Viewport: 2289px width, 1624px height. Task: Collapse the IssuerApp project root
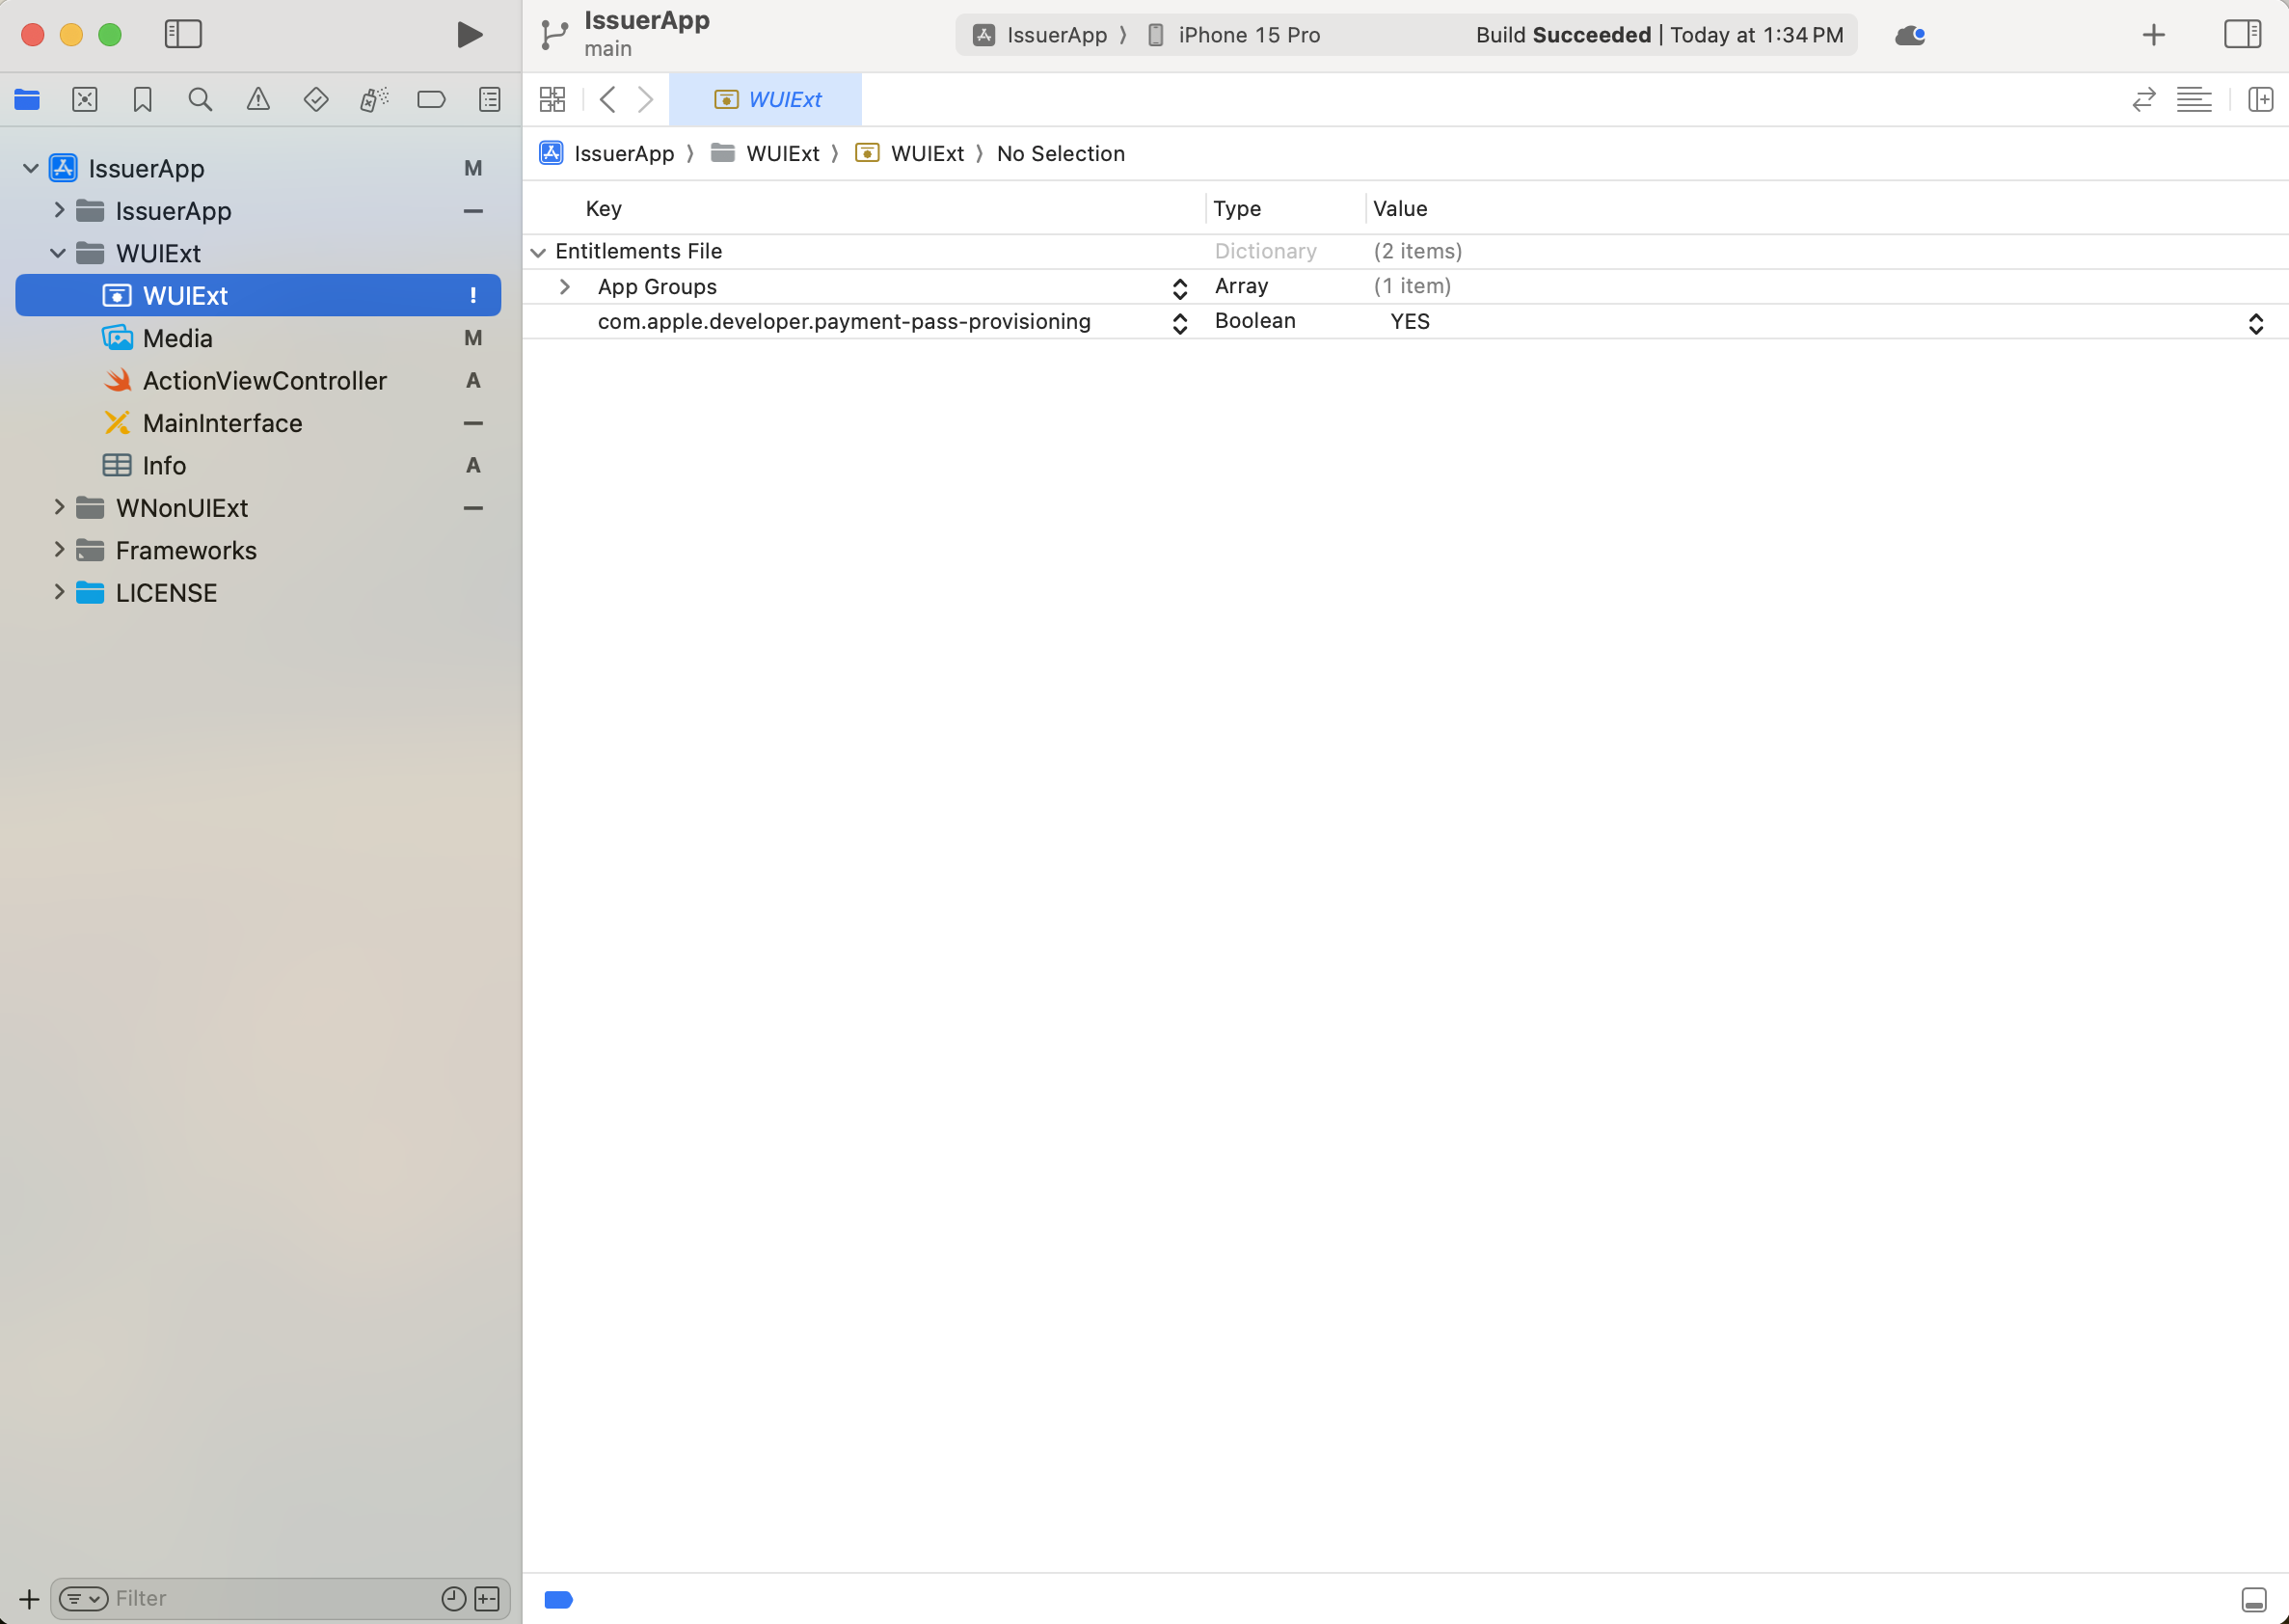click(31, 168)
